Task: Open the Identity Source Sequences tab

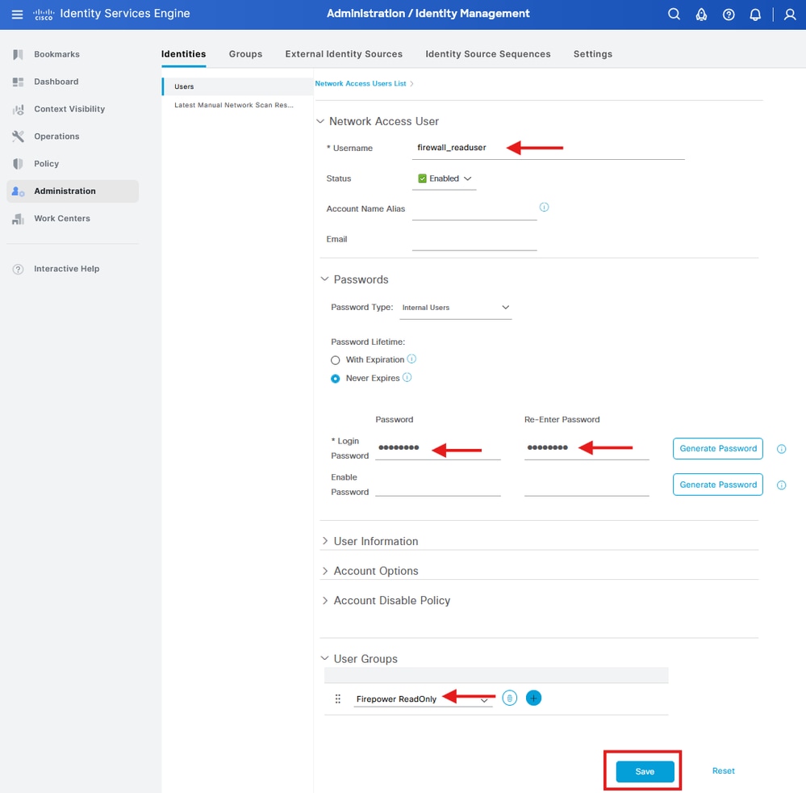Action: [488, 54]
